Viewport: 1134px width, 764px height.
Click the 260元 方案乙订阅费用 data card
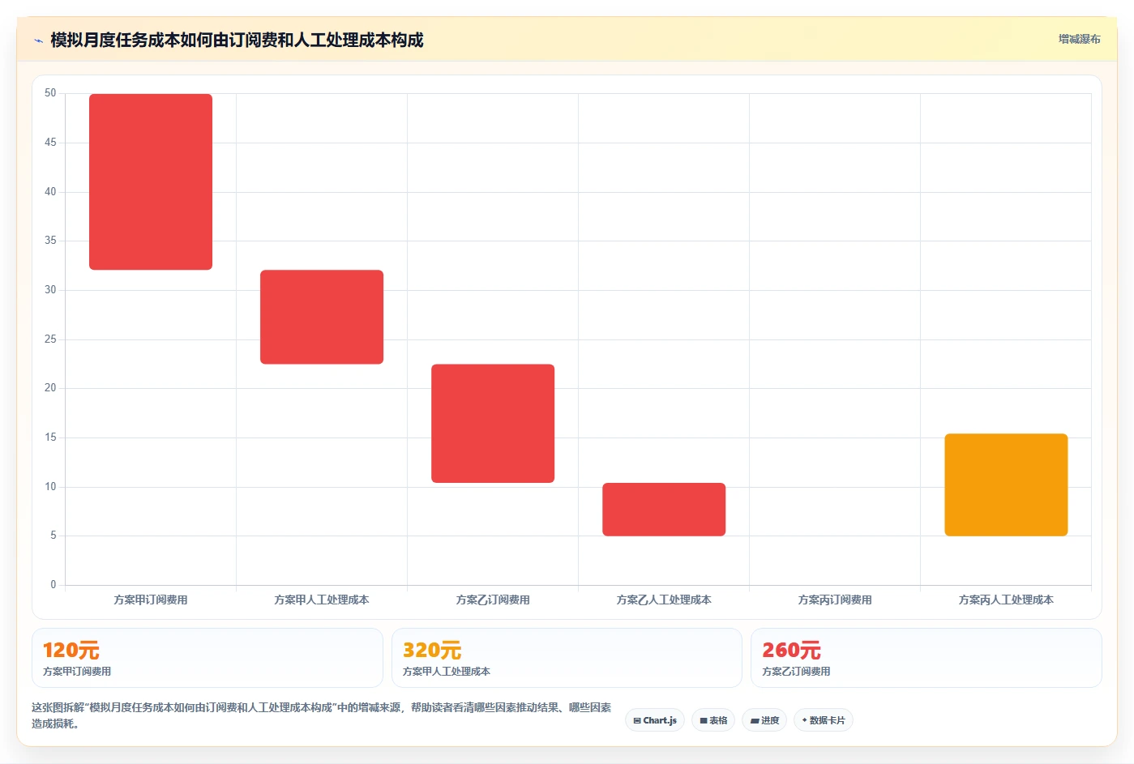[x=926, y=658]
